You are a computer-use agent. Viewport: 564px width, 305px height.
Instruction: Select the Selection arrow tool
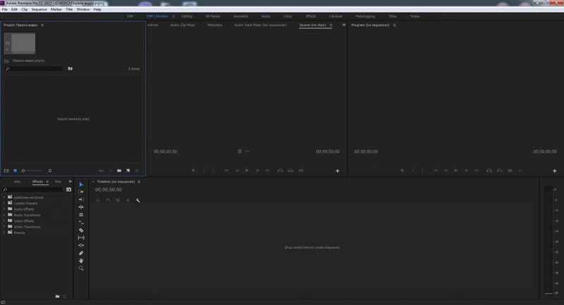[81, 185]
